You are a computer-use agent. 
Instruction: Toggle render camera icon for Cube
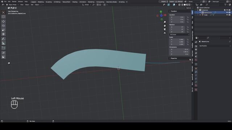point(229,15)
